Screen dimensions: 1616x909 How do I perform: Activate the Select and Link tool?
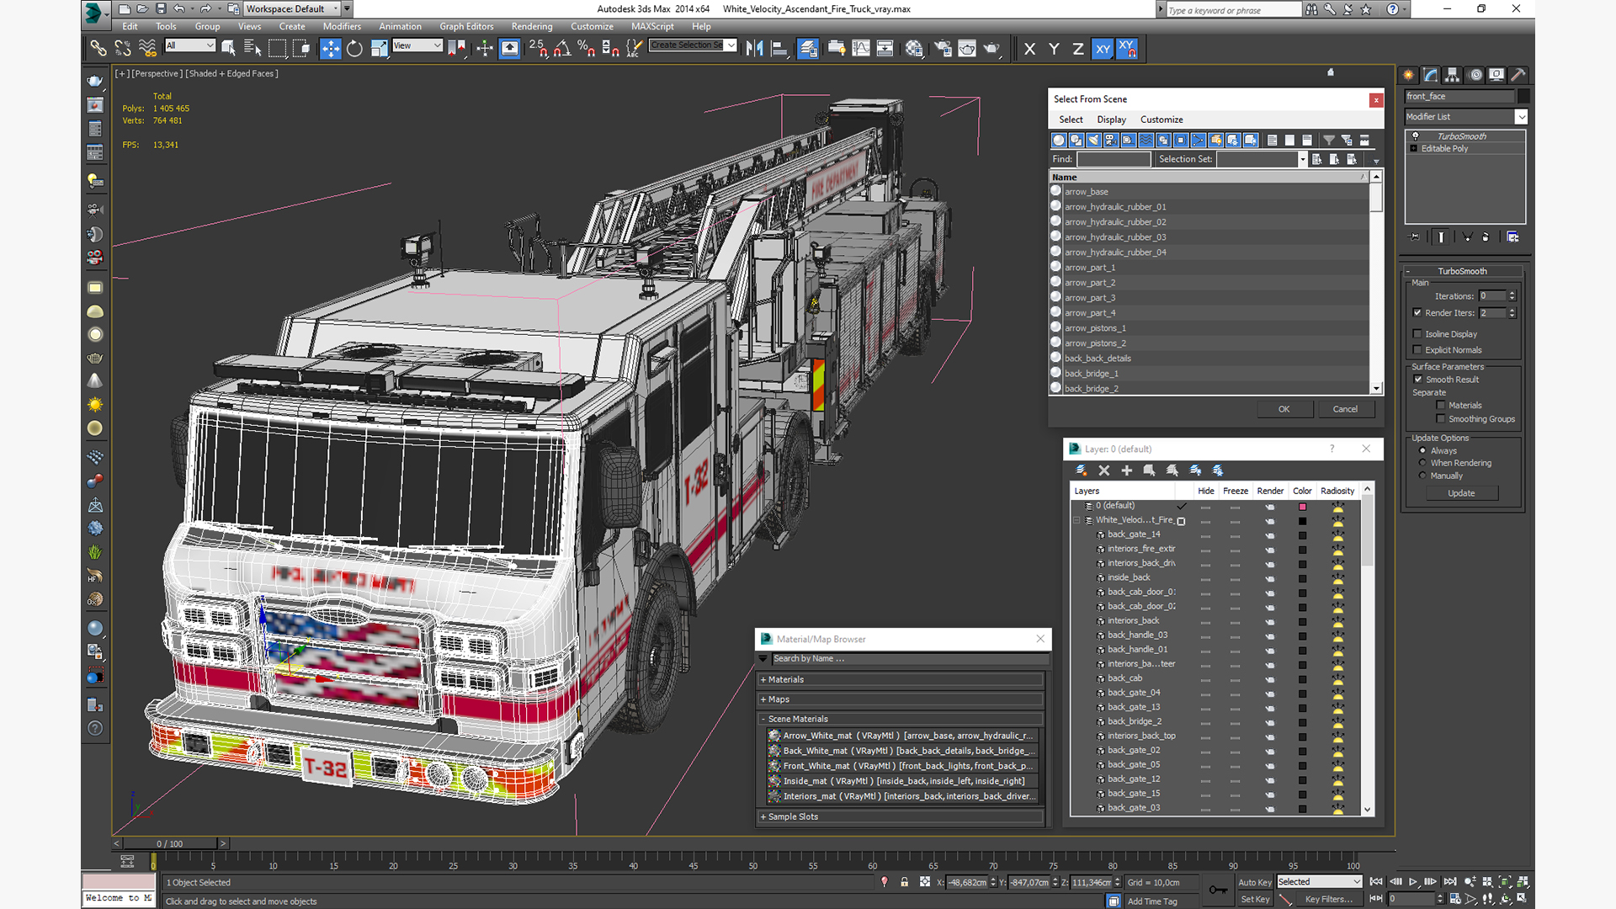click(98, 49)
